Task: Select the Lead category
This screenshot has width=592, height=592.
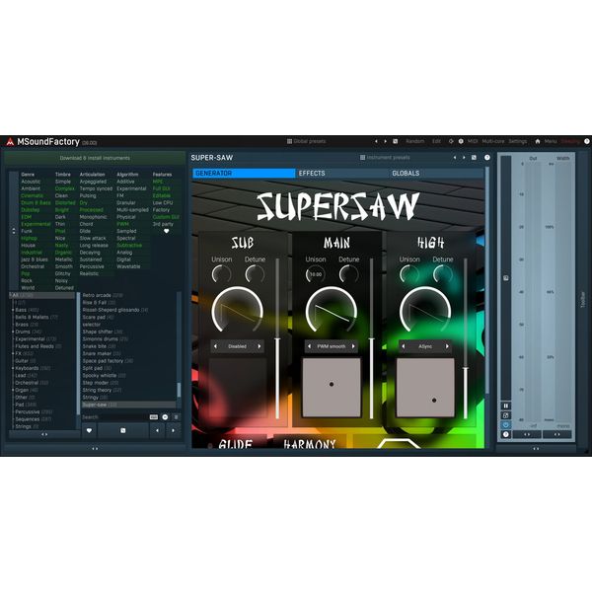Action: tap(26, 376)
